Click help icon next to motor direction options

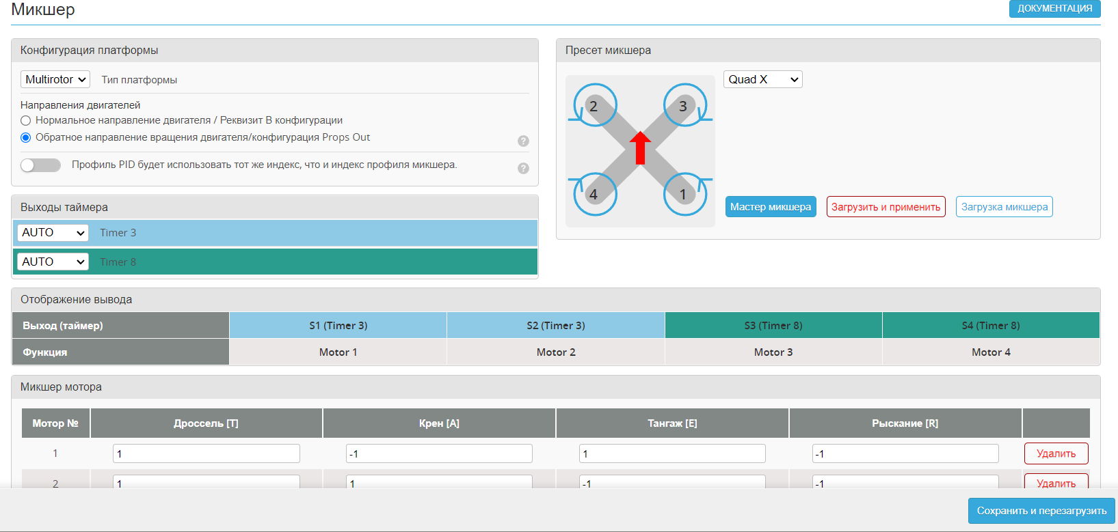pyautogui.click(x=523, y=141)
